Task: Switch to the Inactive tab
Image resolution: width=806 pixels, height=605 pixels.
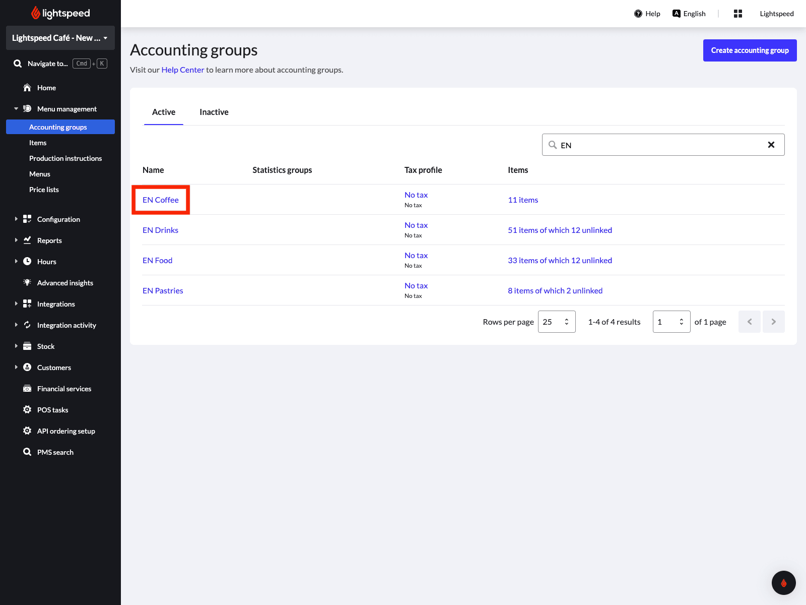Action: (214, 112)
